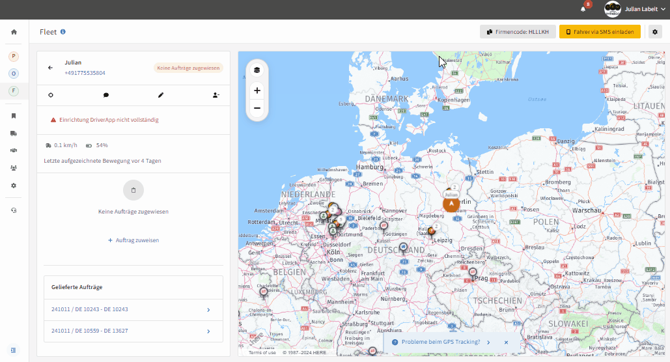
Task: Open chat with speech bubble icon
Action: pyautogui.click(x=106, y=95)
